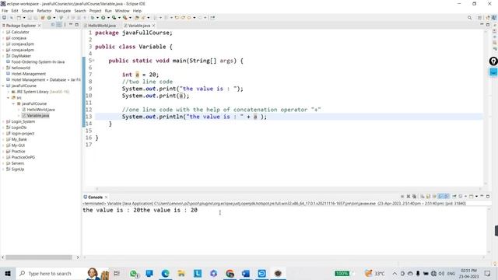Open the Refactor menu
Image resolution: width=498 pixels, height=280 pixels.
[x=44, y=11]
